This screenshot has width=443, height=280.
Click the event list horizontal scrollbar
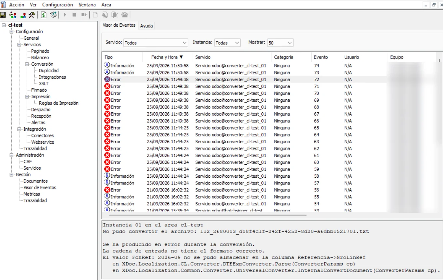click(x=208, y=215)
